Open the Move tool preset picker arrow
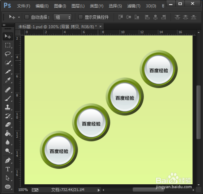The width and height of the screenshot is (203, 194). click(x=19, y=17)
